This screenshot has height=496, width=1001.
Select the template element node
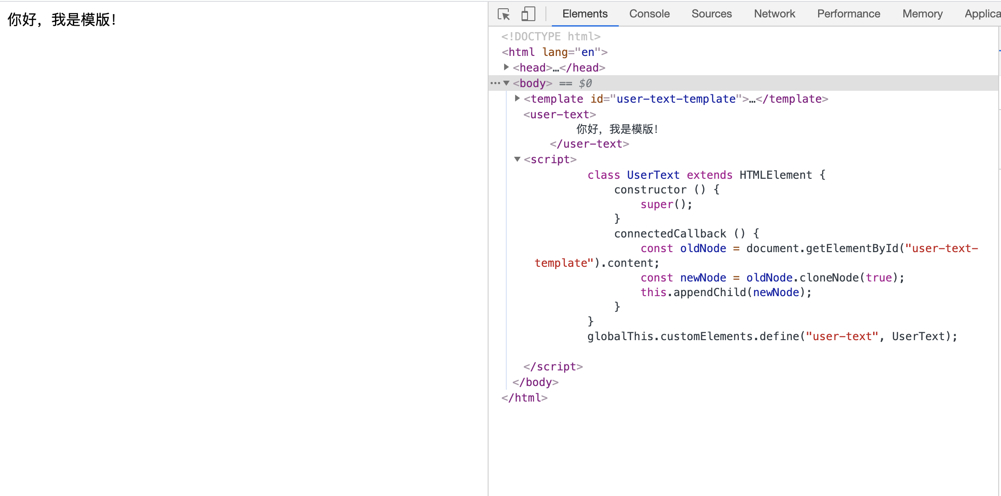pos(555,99)
